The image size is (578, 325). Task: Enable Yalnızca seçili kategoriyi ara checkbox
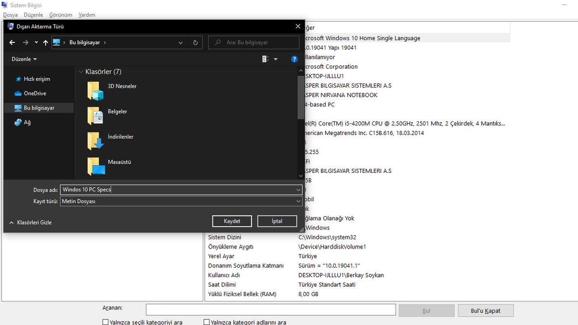click(x=105, y=322)
